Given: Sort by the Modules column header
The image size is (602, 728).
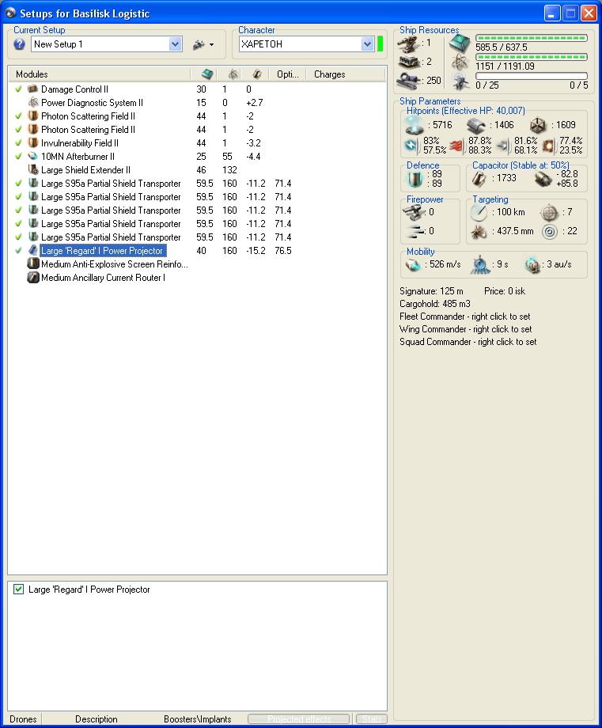Looking at the screenshot, I should (32, 74).
